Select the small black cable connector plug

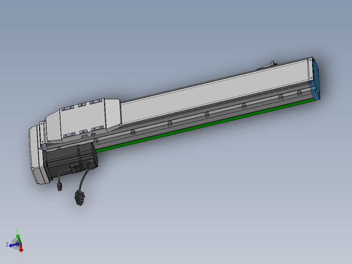point(59,186)
